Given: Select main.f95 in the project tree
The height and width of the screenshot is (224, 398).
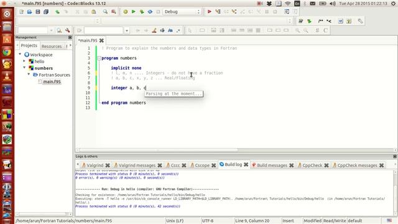Looking at the screenshot, I should pyautogui.click(x=52, y=82).
